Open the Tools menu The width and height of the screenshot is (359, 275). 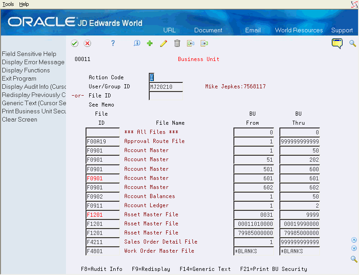click(8, 4)
